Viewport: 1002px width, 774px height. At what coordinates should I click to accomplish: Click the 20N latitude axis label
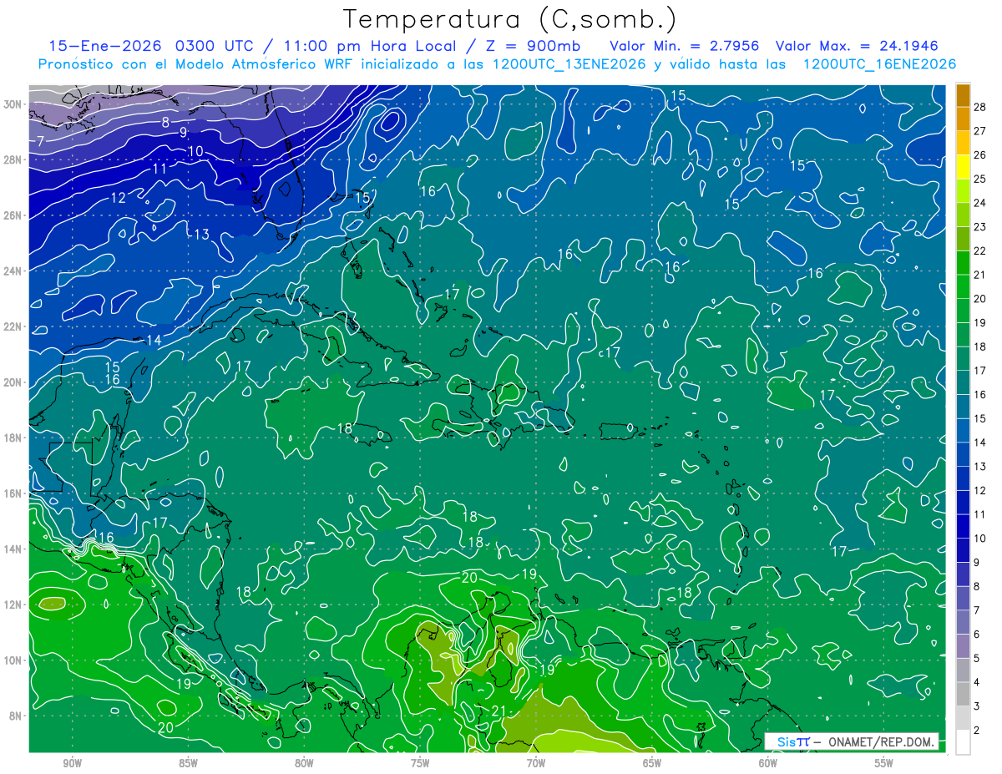[14, 382]
